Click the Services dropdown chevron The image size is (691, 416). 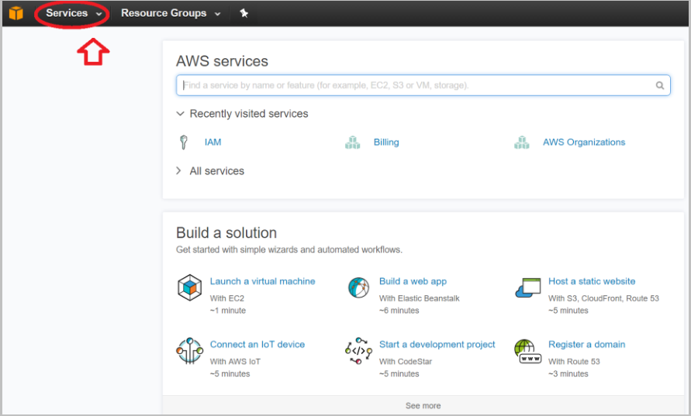coord(99,14)
